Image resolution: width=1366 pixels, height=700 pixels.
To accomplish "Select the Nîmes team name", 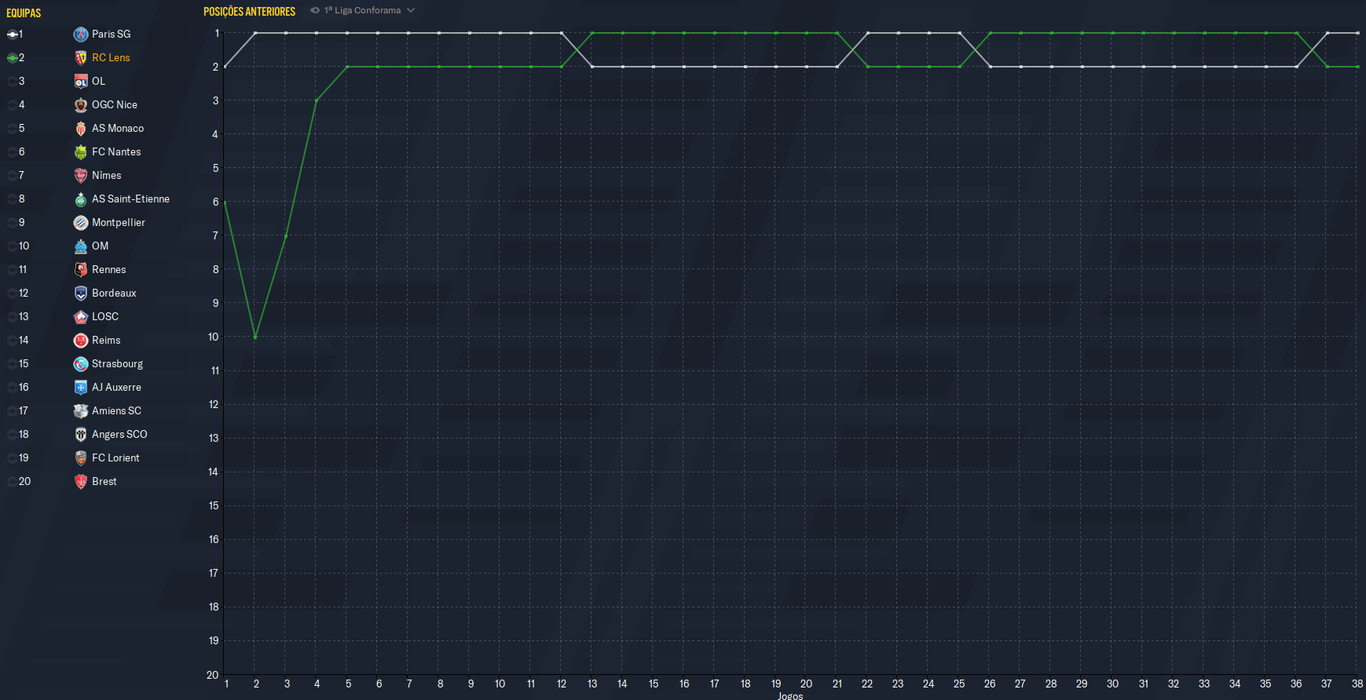I will coord(107,176).
